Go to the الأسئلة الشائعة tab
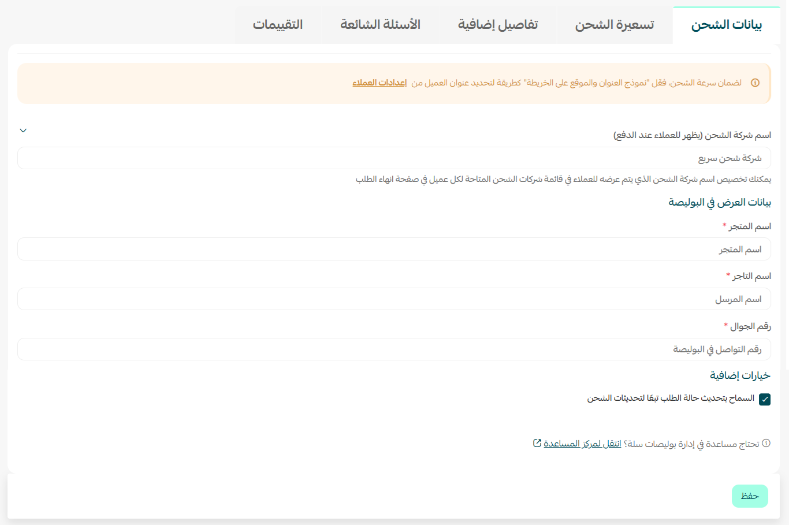Screen dimensions: 789x525 tap(380, 25)
